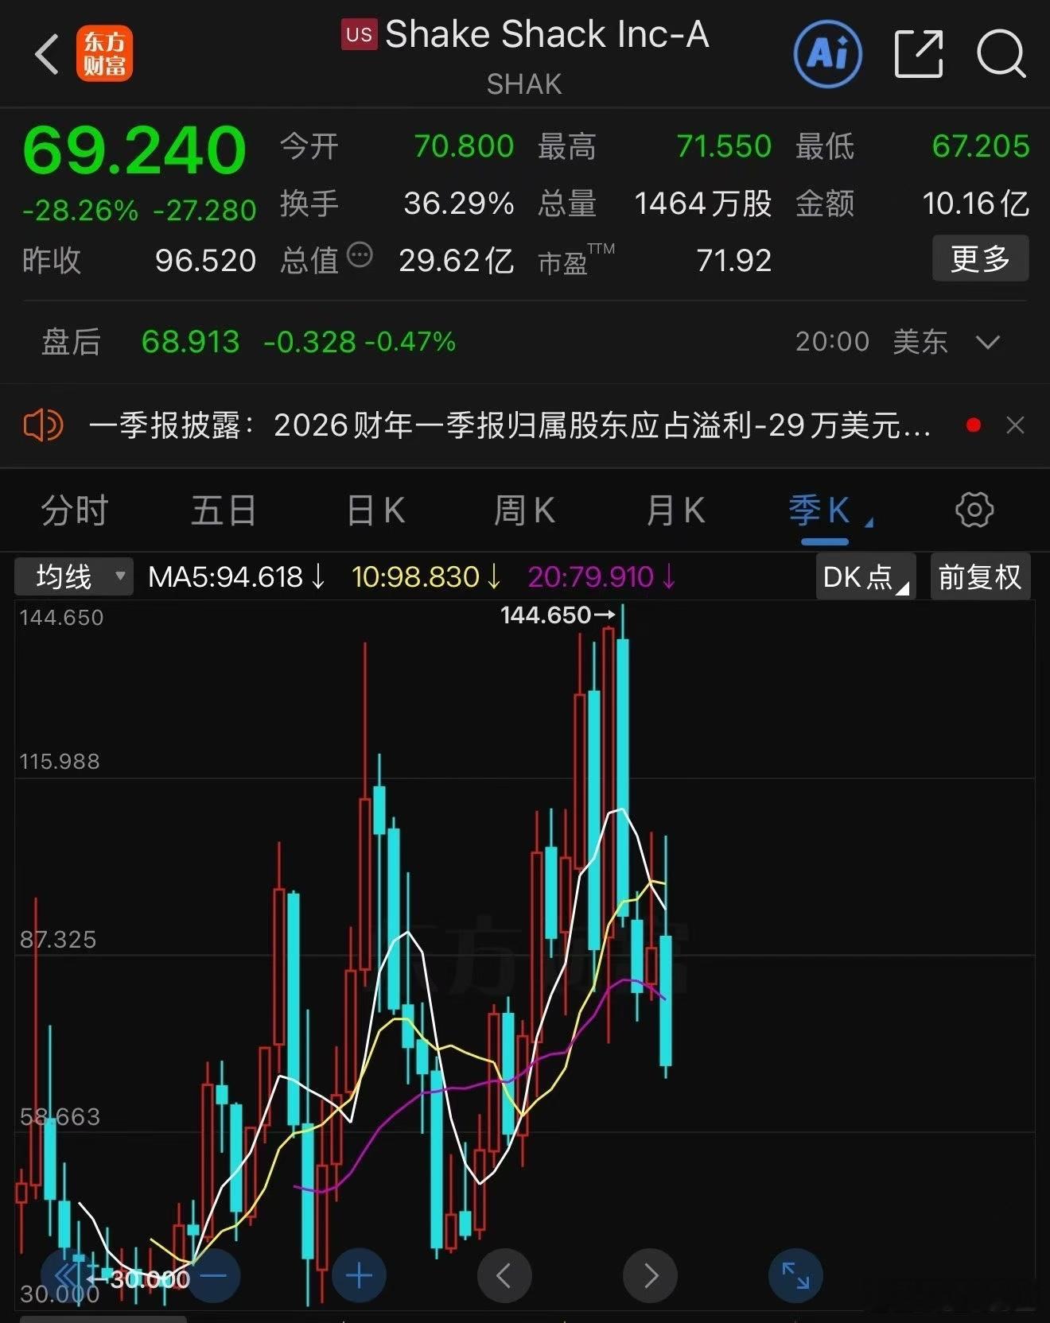Tap the 总值 value 29.62亿
This screenshot has width=1050, height=1323.
456,261
